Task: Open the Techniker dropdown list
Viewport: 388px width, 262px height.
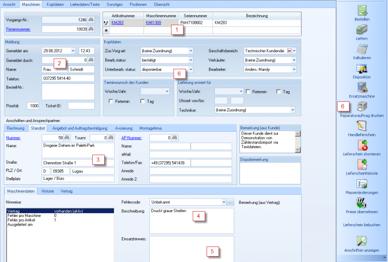Action: point(292,110)
